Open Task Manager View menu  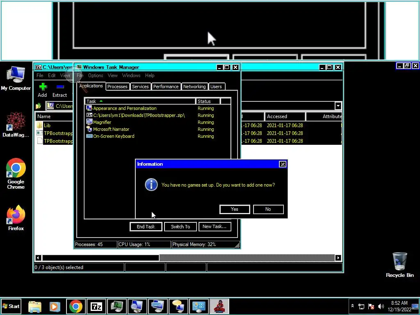tap(112, 75)
